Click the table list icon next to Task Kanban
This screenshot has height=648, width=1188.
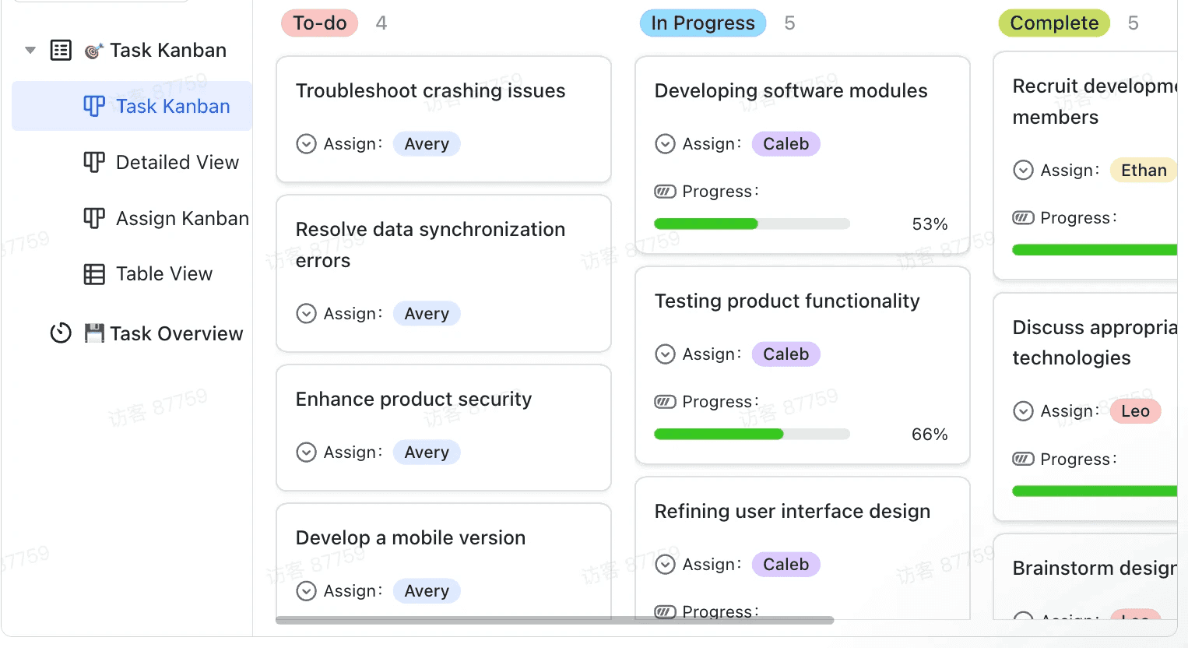[61, 49]
